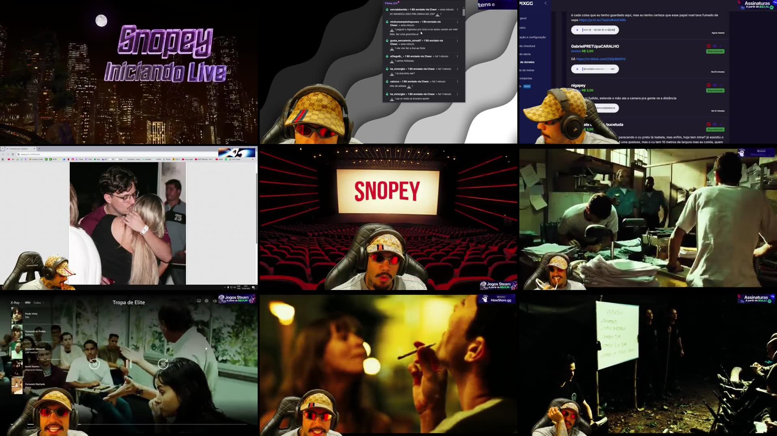Screen dimensions: 777x436
Task: Click the volume speaker icon in the player
Action: pyautogui.click(x=215, y=301)
